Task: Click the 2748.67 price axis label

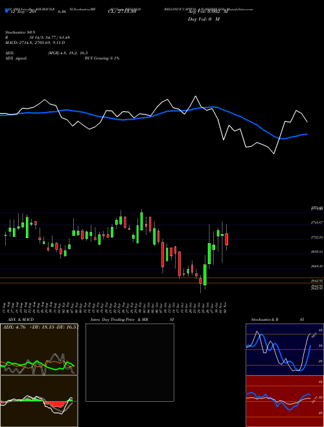Action: pyautogui.click(x=317, y=223)
